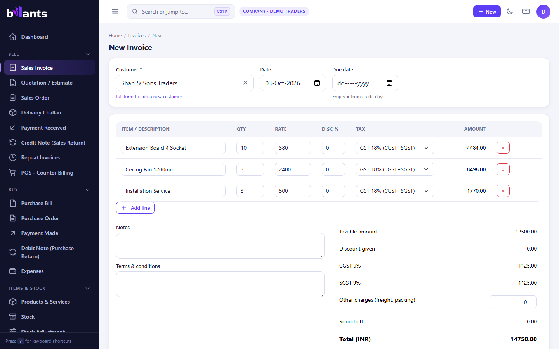Open tax dropdown for Installation Service row
559x349 pixels.
pyautogui.click(x=395, y=191)
